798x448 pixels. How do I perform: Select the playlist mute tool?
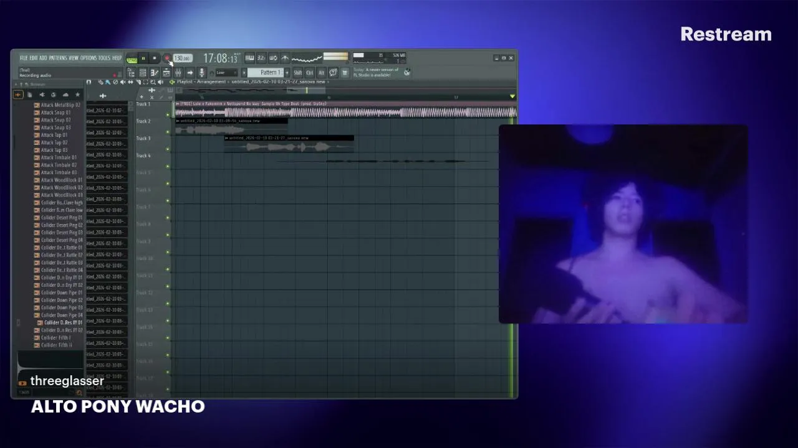click(123, 82)
